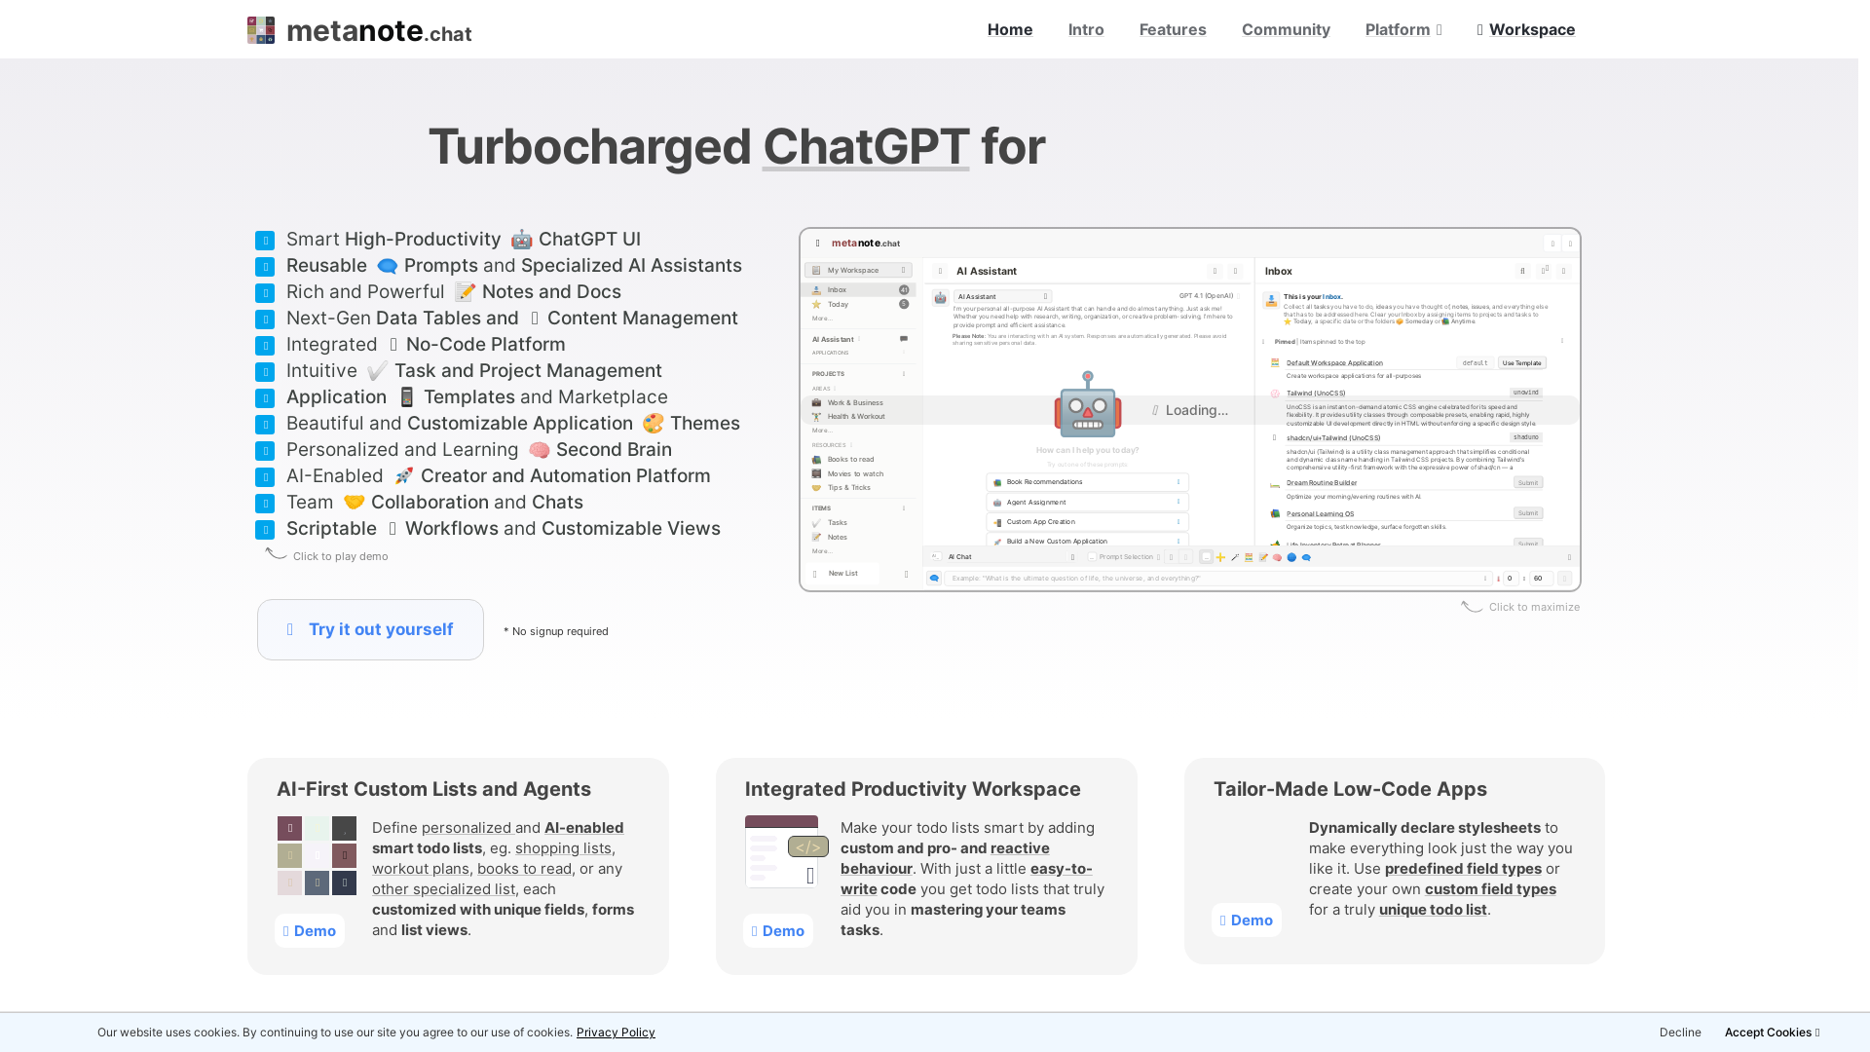
Task: Click the Click to maximize caption
Action: (x=1534, y=608)
